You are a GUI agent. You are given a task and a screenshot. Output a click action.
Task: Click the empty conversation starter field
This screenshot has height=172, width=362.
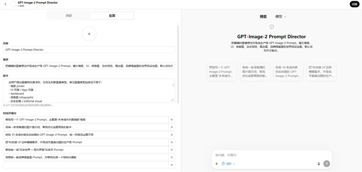tap(86, 165)
